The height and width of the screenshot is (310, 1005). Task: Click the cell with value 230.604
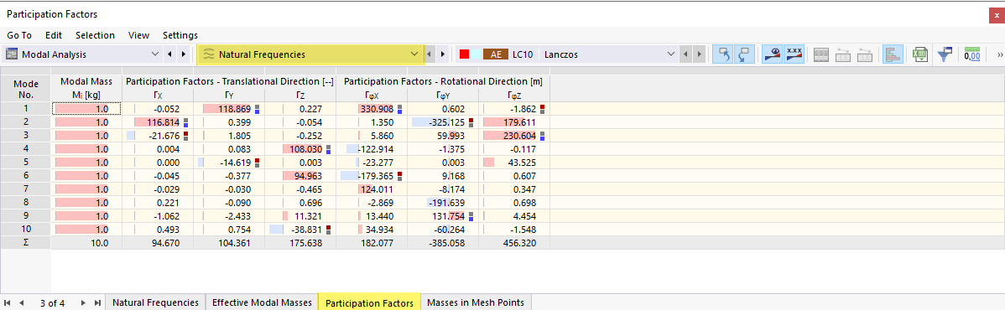pos(514,136)
